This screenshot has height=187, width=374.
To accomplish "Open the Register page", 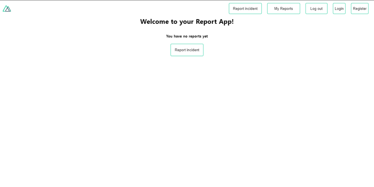I will 360,9.
